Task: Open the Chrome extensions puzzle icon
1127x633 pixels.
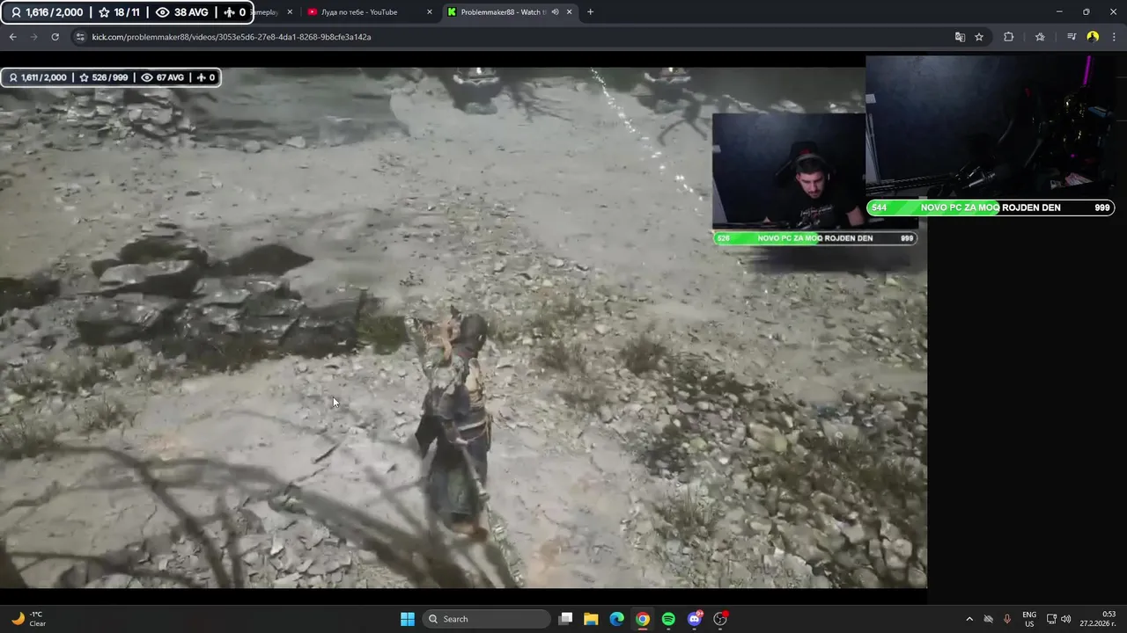Action: tap(1009, 37)
